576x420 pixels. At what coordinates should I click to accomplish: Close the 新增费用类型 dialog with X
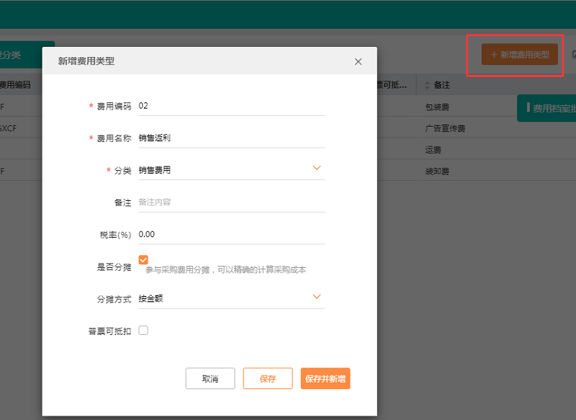[x=358, y=62]
